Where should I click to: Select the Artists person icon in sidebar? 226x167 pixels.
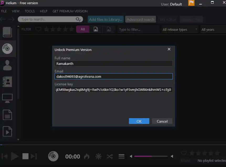[7, 65]
